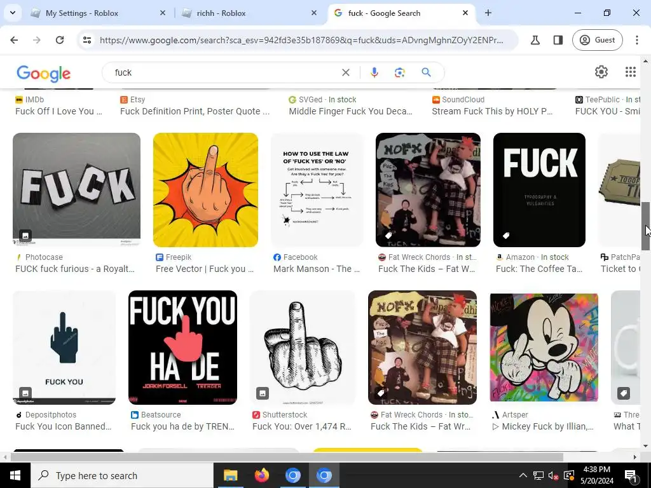Click the Google logo
Image resolution: width=651 pixels, height=488 pixels.
coord(44,74)
